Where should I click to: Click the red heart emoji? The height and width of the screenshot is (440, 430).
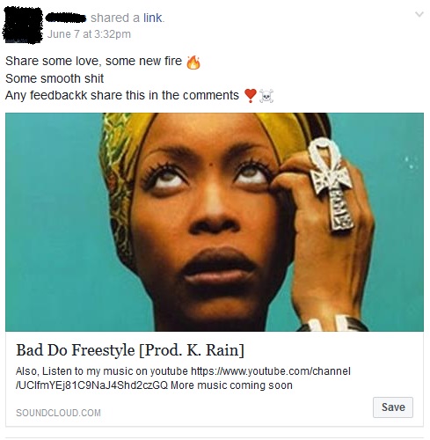(251, 96)
